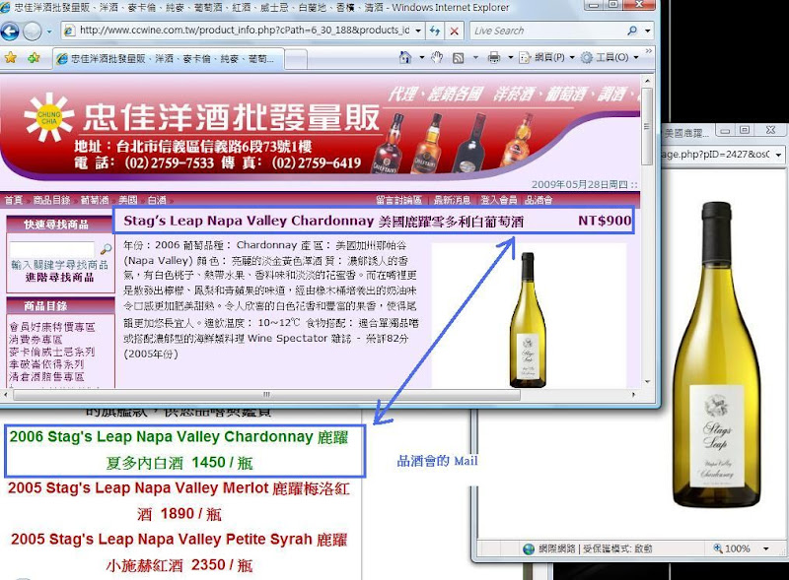Click the NT$900 price text
The height and width of the screenshot is (580, 789).
605,221
